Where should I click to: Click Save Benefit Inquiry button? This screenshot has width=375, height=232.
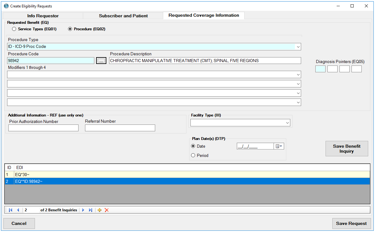click(347, 149)
